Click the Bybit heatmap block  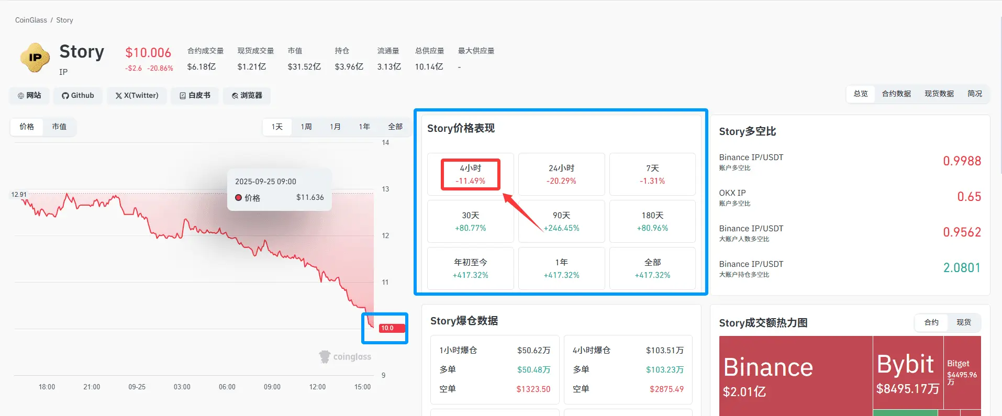pos(908,373)
